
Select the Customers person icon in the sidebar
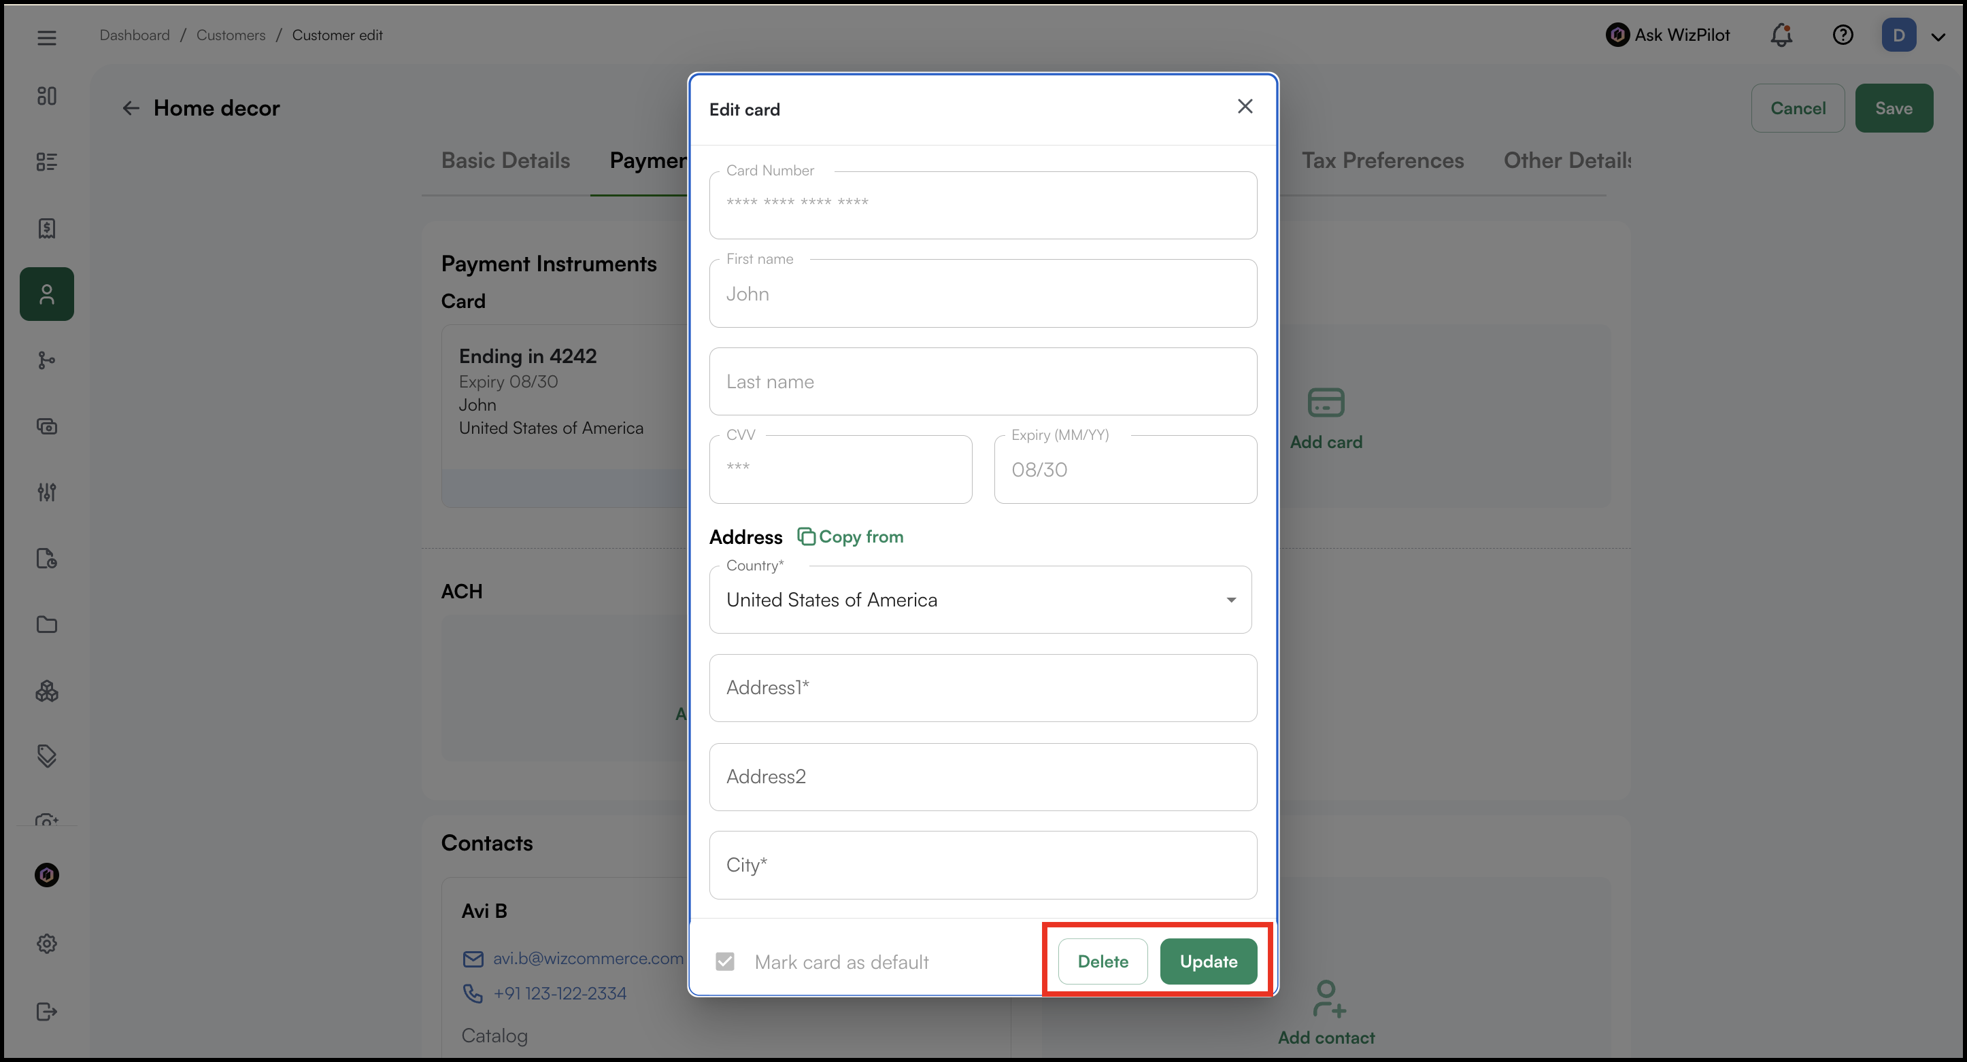pos(46,294)
